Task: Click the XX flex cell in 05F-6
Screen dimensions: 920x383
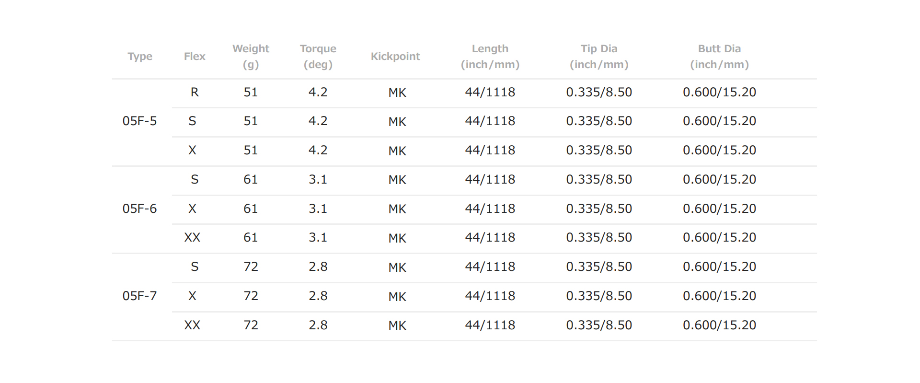Action: (x=192, y=238)
